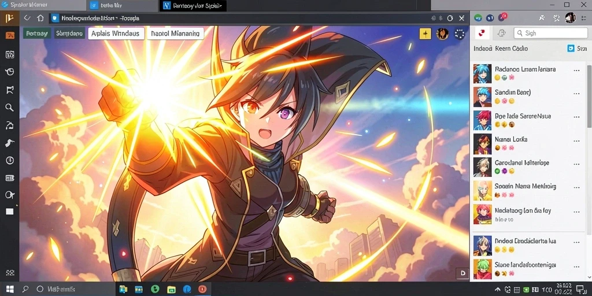Click the dotted circle icon above artwork
Viewport: 592px width, 296px height.
(x=460, y=34)
